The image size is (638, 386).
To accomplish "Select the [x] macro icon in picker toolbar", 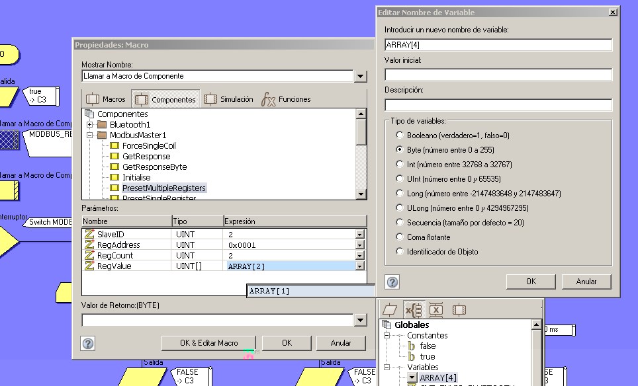I will (x=435, y=310).
